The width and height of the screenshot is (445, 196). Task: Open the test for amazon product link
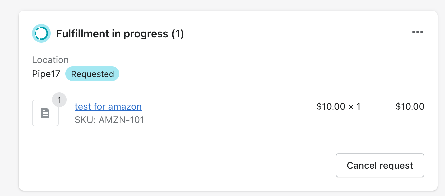(x=108, y=107)
